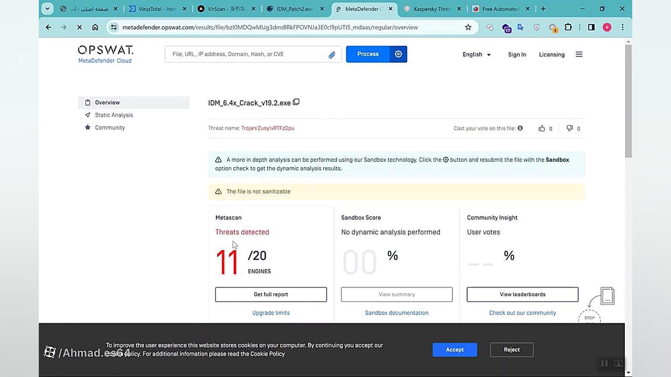This screenshot has height=377, width=671.
Task: Bookmark this page with the star icon
Action: [x=468, y=27]
